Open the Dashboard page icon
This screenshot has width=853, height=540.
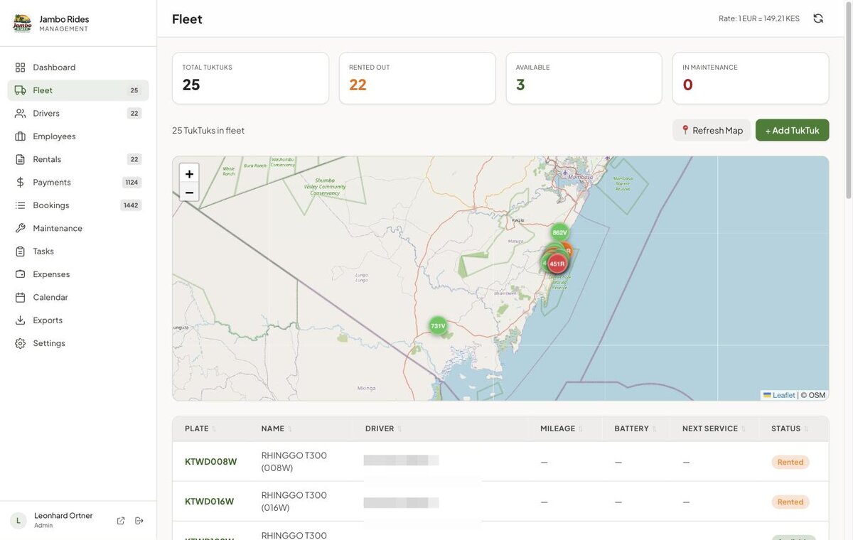(x=20, y=67)
